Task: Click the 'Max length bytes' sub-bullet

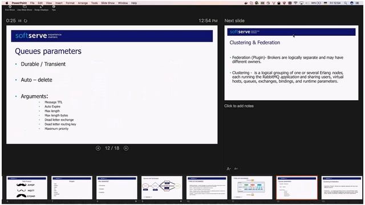Action: pyautogui.click(x=56, y=115)
